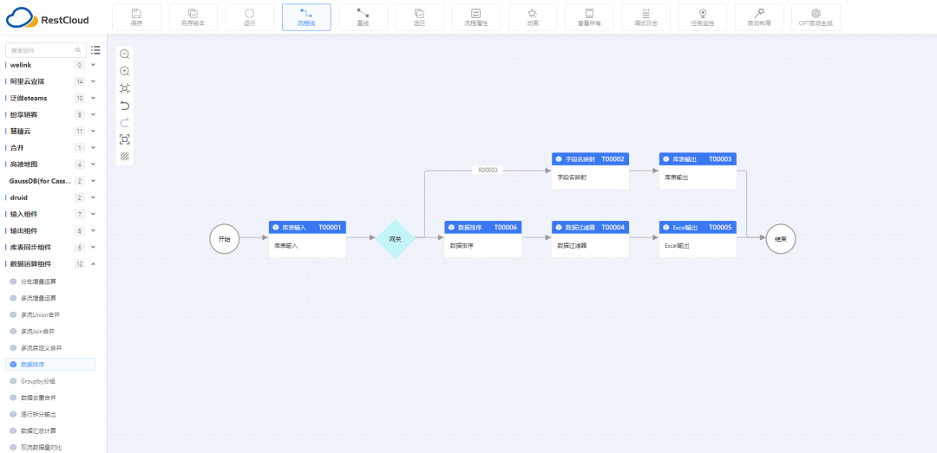Click the 保存 save icon in toolbar

click(x=136, y=16)
